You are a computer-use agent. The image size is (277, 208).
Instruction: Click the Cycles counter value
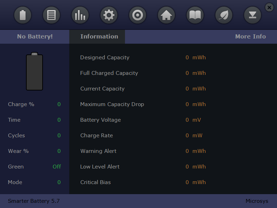[59, 135]
